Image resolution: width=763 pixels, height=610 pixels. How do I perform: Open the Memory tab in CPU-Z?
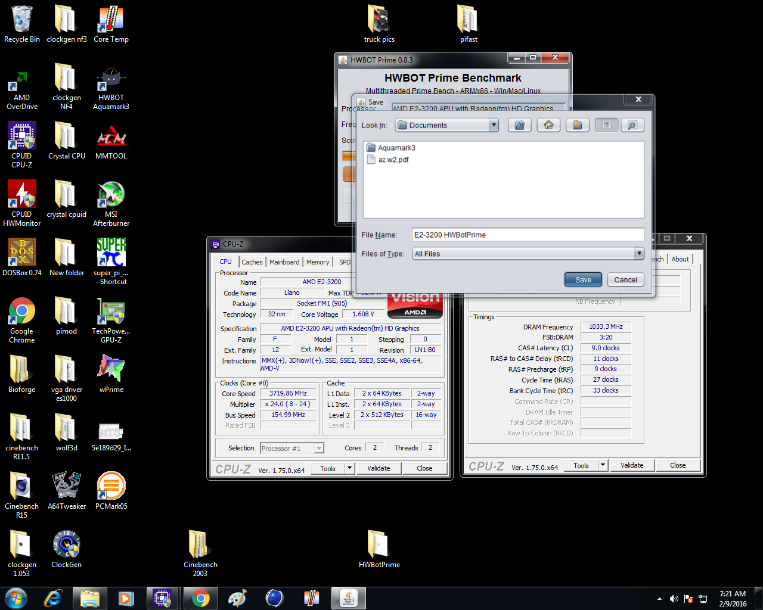[x=318, y=262]
